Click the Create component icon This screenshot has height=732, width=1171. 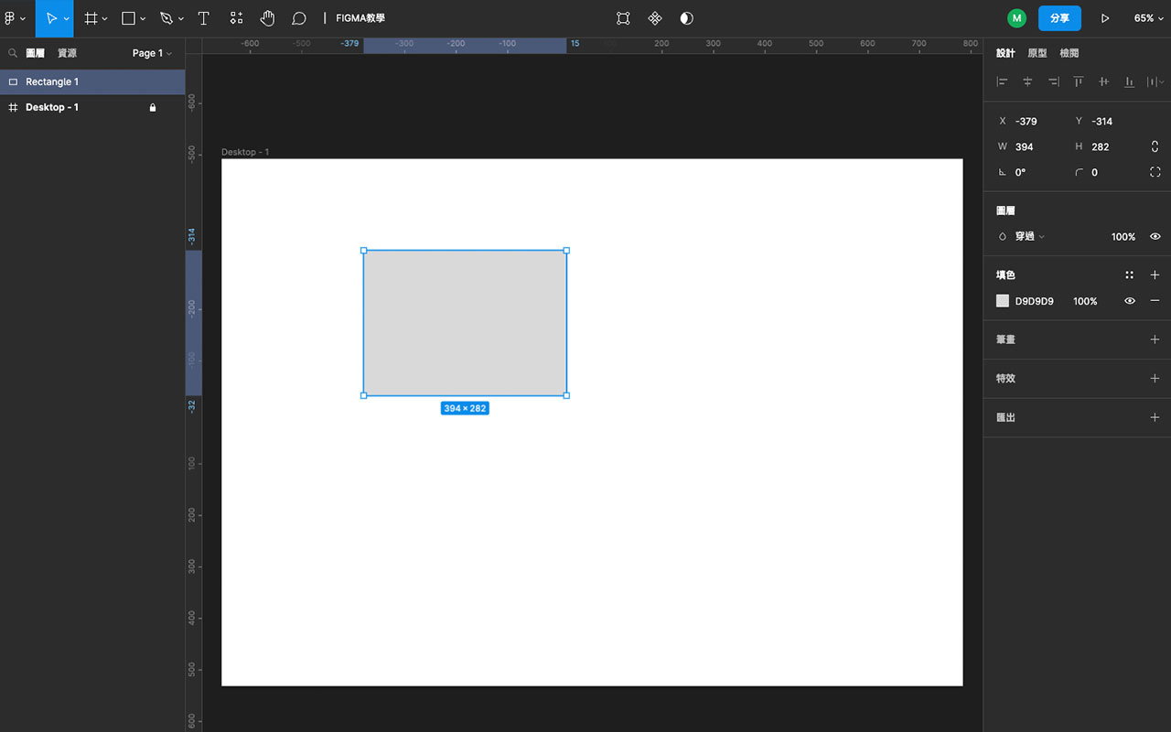(x=655, y=18)
